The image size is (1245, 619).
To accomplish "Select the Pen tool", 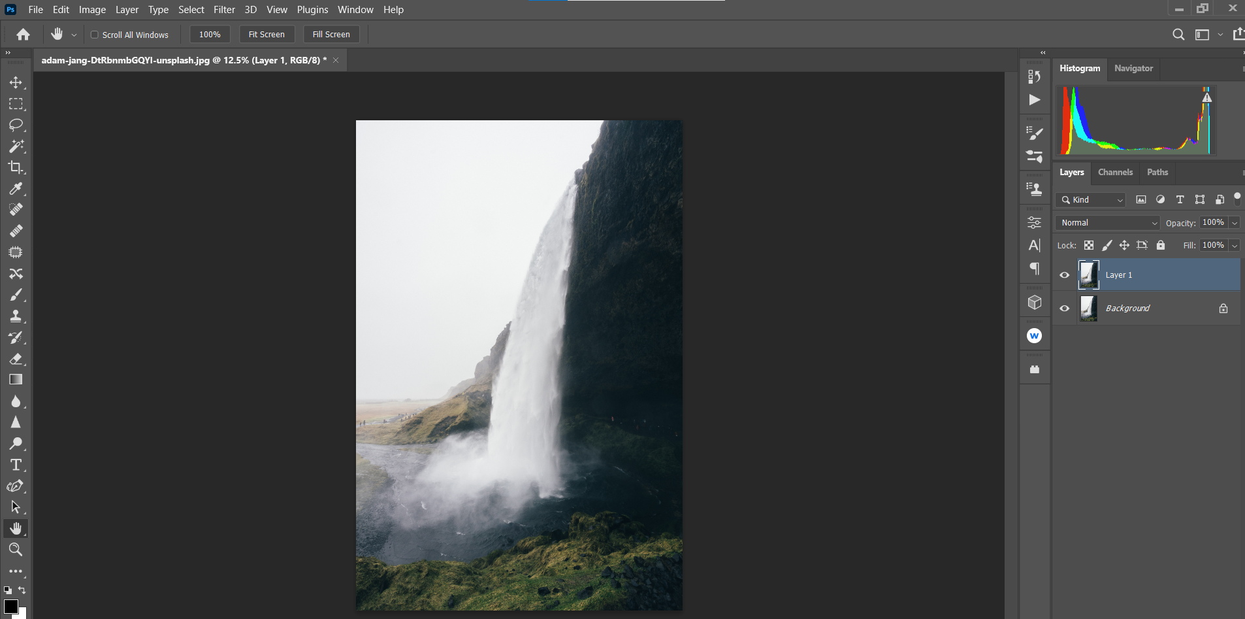I will [16, 486].
